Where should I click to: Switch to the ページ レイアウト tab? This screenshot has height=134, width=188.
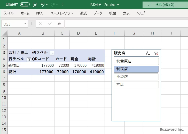click(x=61, y=13)
